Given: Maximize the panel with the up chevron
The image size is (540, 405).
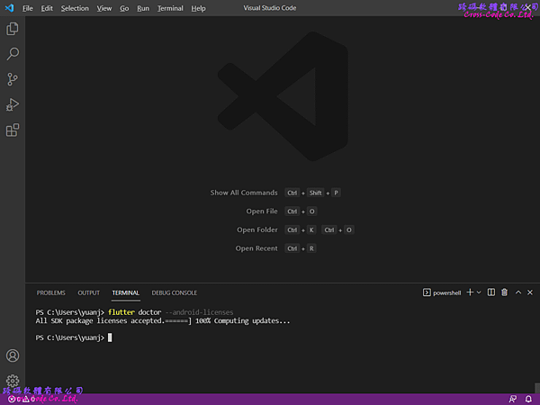Looking at the screenshot, I should pos(518,292).
